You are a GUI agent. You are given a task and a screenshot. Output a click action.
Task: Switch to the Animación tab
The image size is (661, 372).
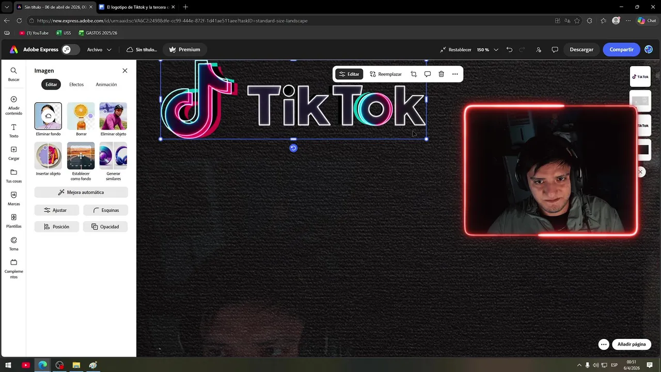[x=106, y=84]
